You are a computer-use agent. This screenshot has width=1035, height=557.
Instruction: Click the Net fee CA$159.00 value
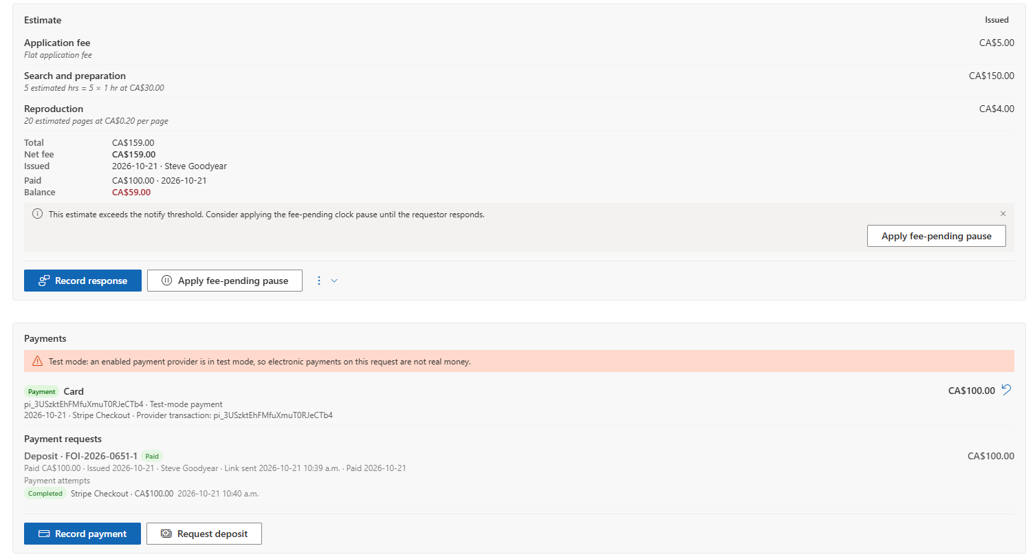click(x=133, y=154)
